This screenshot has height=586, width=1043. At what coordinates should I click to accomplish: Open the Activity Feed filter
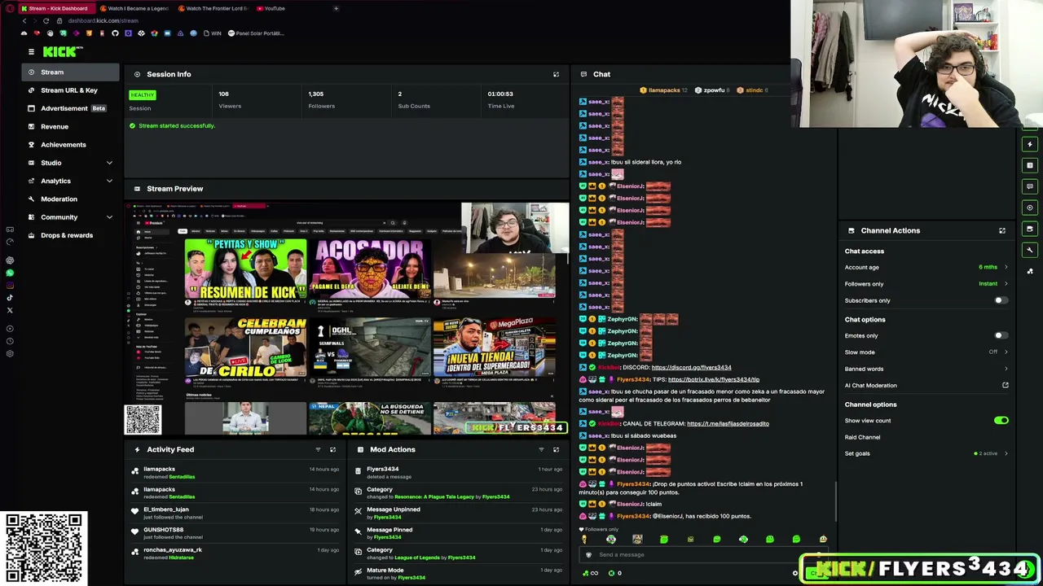(318, 449)
